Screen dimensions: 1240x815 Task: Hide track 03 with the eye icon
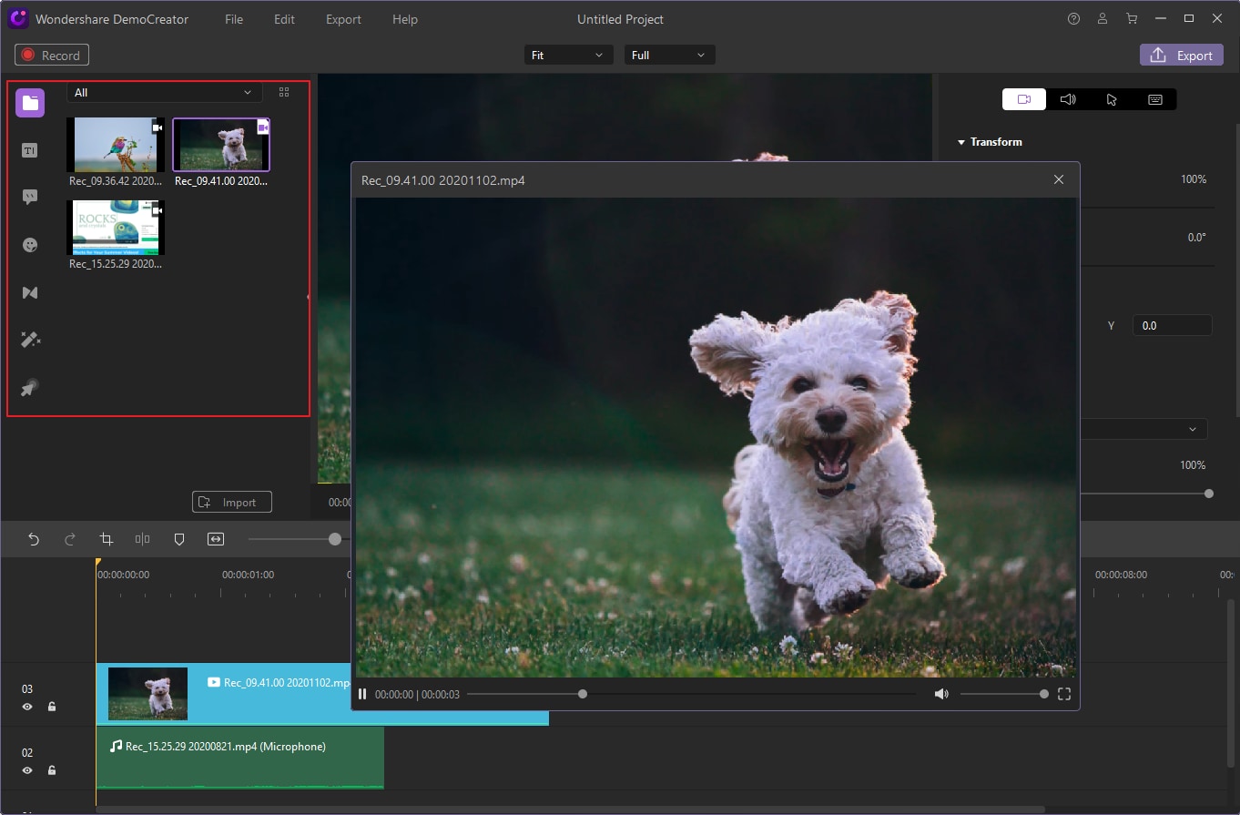(x=27, y=707)
